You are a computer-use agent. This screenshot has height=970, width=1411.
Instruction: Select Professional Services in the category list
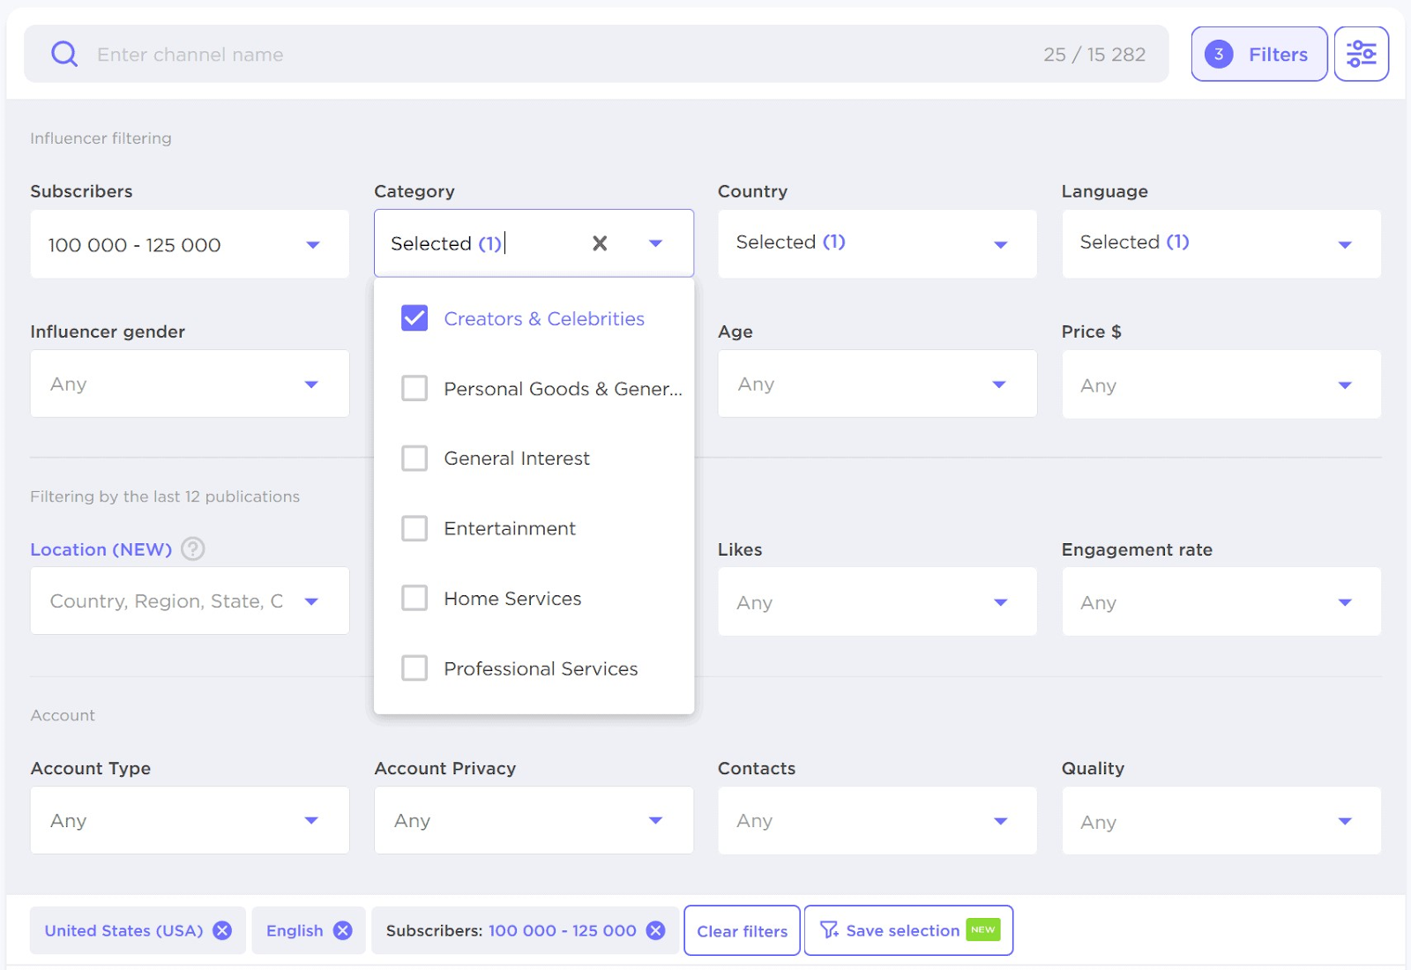[x=414, y=668]
